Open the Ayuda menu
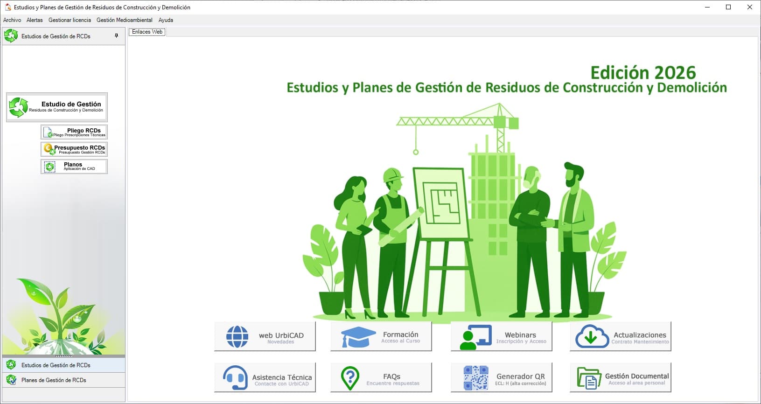761x404 pixels. [x=166, y=20]
